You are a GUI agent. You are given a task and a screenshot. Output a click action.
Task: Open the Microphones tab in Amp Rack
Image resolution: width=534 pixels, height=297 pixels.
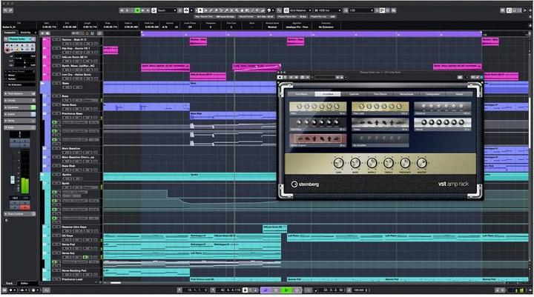(406, 94)
